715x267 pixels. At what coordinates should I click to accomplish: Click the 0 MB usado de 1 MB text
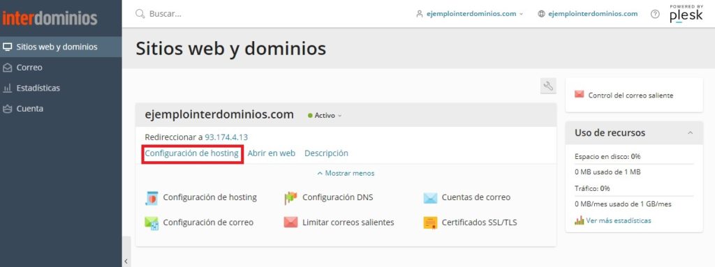click(x=607, y=172)
